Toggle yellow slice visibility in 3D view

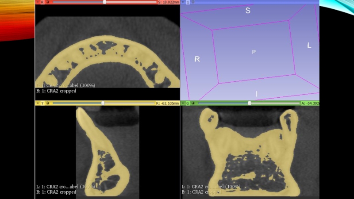pos(48,103)
